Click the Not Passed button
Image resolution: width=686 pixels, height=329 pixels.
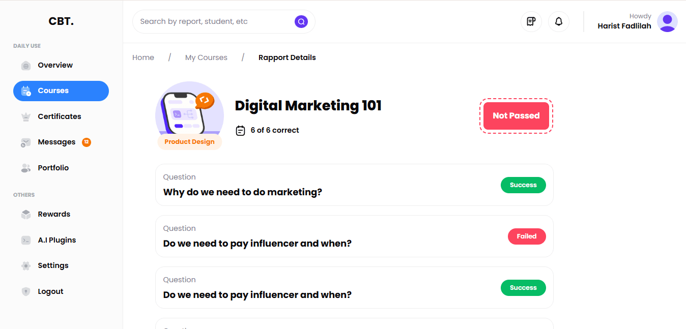pyautogui.click(x=516, y=116)
